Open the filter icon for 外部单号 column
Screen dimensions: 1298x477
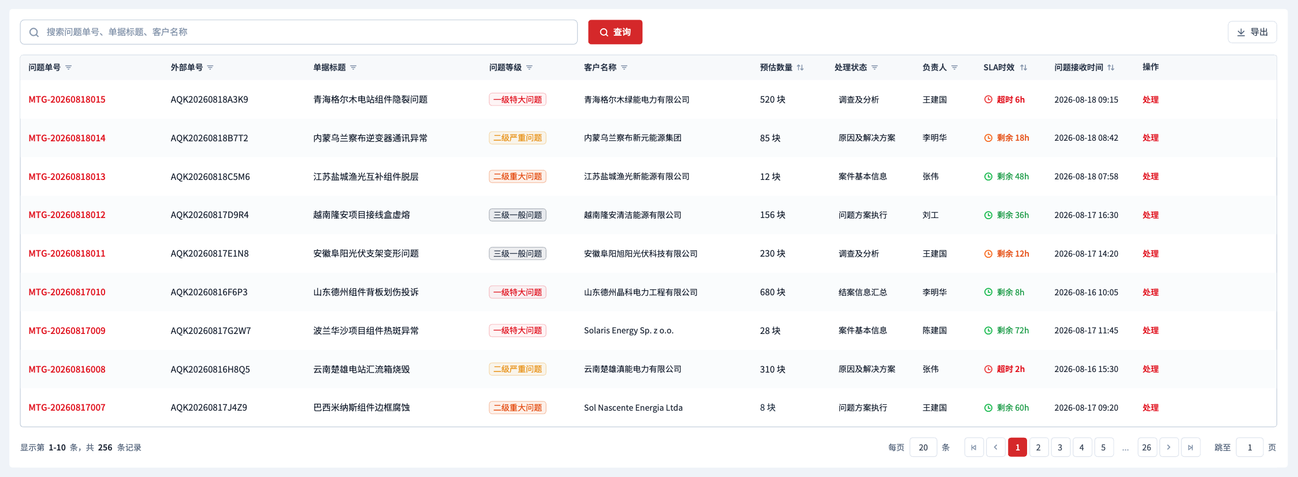[210, 67]
